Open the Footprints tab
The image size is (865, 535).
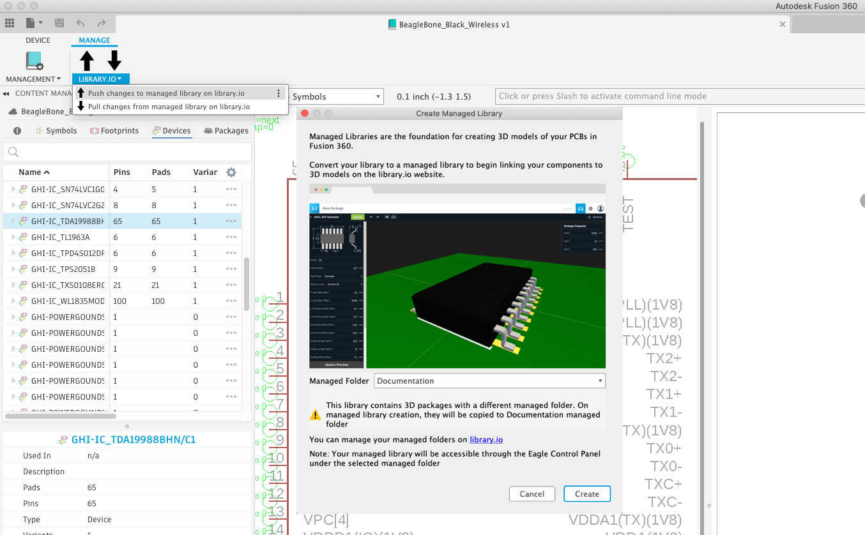coord(114,131)
